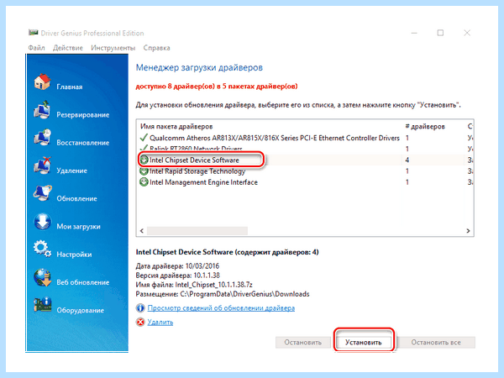Click Восстановление label in sidebar
The width and height of the screenshot is (504, 378).
(83, 143)
